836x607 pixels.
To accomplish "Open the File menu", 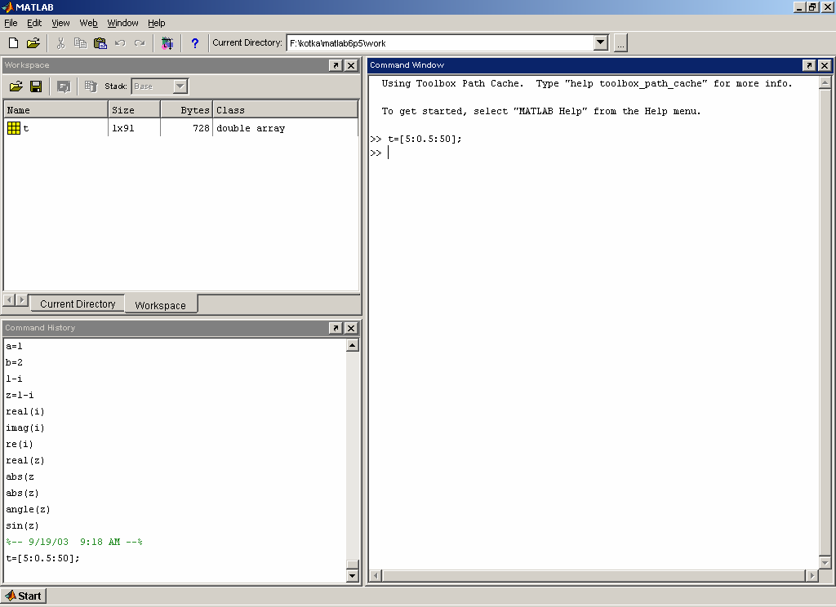I will click(x=11, y=23).
